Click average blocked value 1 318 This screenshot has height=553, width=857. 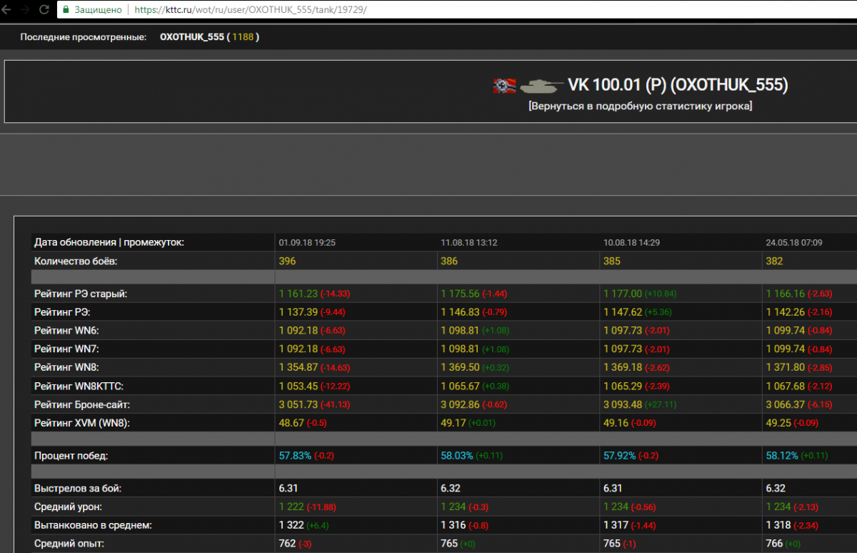pyautogui.click(x=778, y=525)
